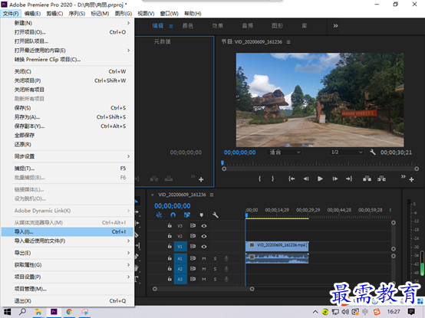Viewport: 425px width, 318px height.
Task: Click Overwrite button in Source monitor
Action: [169, 179]
